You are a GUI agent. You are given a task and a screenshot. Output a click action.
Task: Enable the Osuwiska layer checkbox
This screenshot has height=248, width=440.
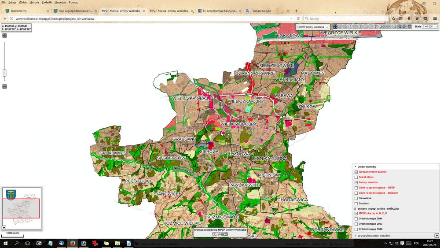coord(356,199)
